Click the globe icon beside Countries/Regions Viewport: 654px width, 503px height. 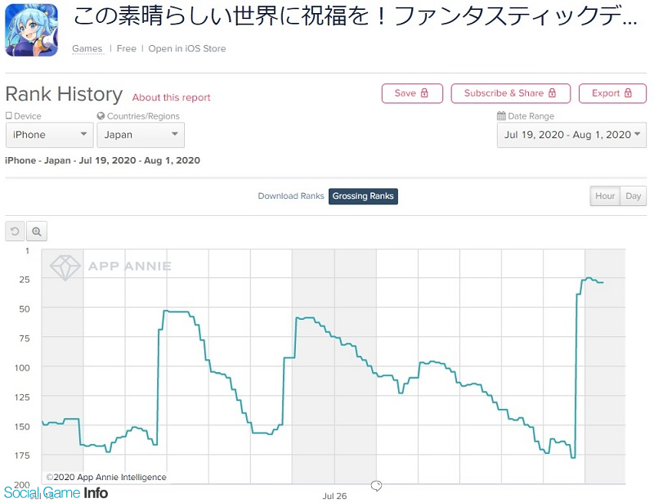pyautogui.click(x=101, y=116)
